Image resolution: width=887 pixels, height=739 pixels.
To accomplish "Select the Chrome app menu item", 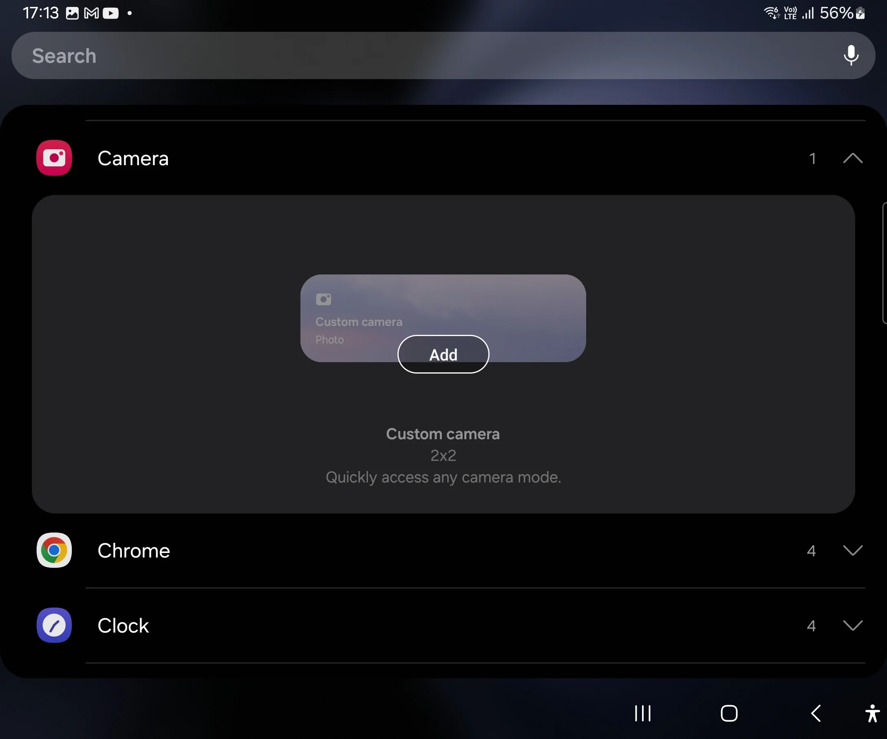I will (x=443, y=551).
